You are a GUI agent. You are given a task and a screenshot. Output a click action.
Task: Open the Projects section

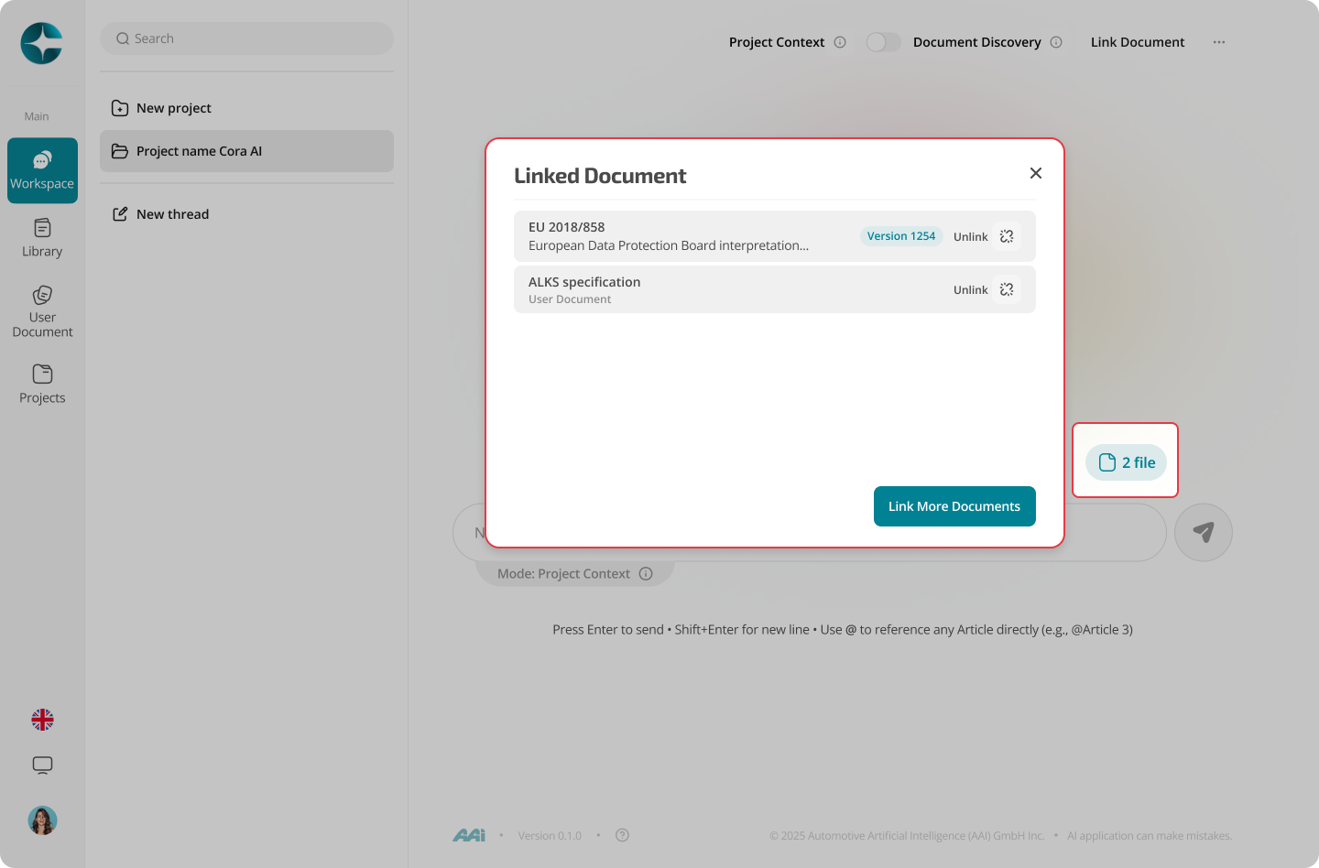pyautogui.click(x=42, y=385)
